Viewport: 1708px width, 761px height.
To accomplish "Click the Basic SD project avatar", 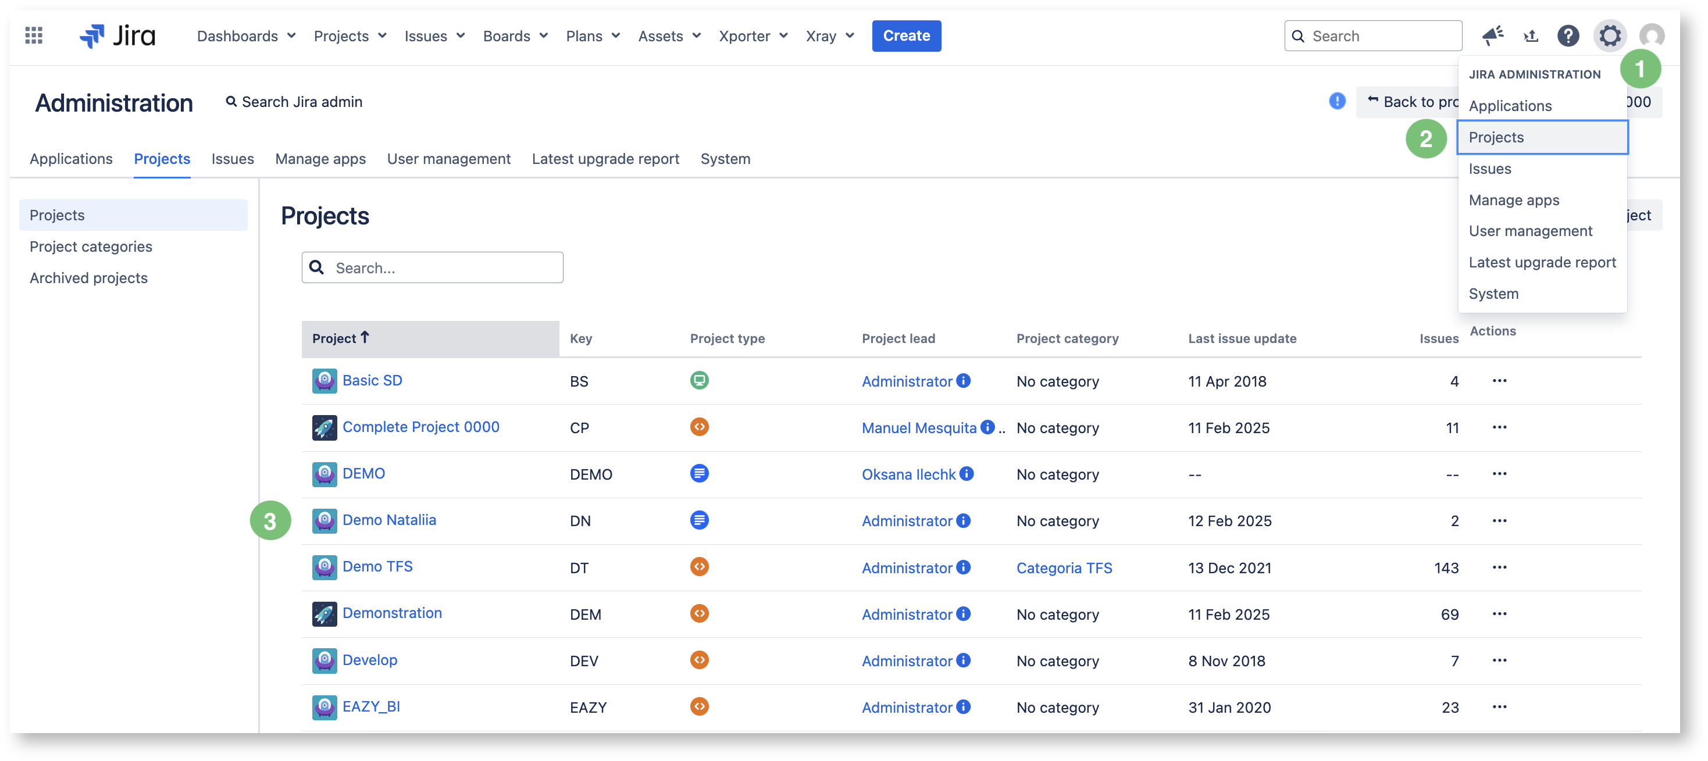I will tap(325, 381).
